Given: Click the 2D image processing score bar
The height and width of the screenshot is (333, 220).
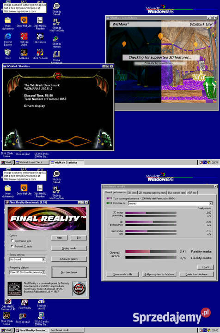Looking at the screenshot, I should [151, 213].
